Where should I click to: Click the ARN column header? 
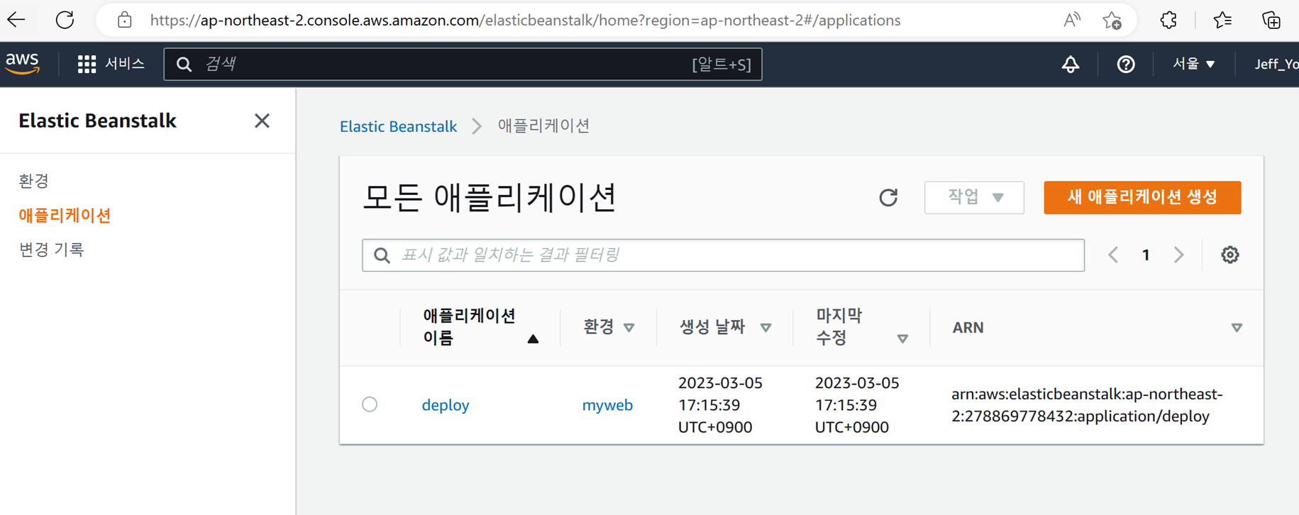[968, 328]
